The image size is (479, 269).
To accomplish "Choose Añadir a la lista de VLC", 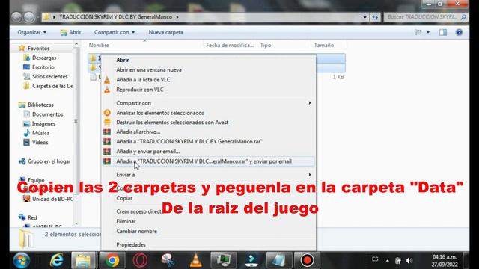I will pyautogui.click(x=143, y=80).
